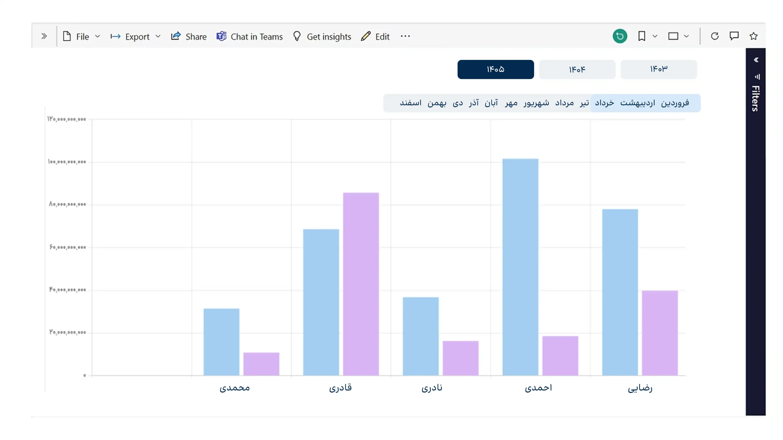Add report to favorites star
The image size is (783, 440).
tap(754, 36)
